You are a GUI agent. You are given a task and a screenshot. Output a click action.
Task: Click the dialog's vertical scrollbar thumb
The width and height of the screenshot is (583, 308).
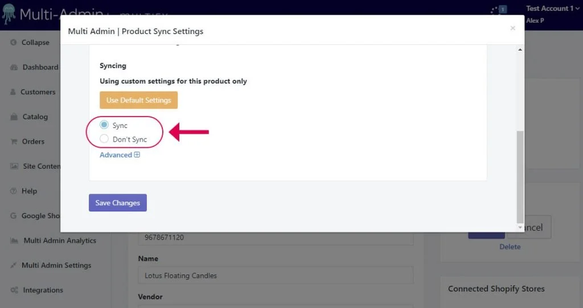coord(520,176)
